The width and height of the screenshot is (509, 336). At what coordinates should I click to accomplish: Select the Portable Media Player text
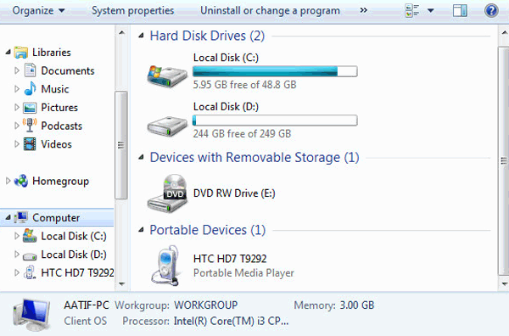pyautogui.click(x=243, y=273)
